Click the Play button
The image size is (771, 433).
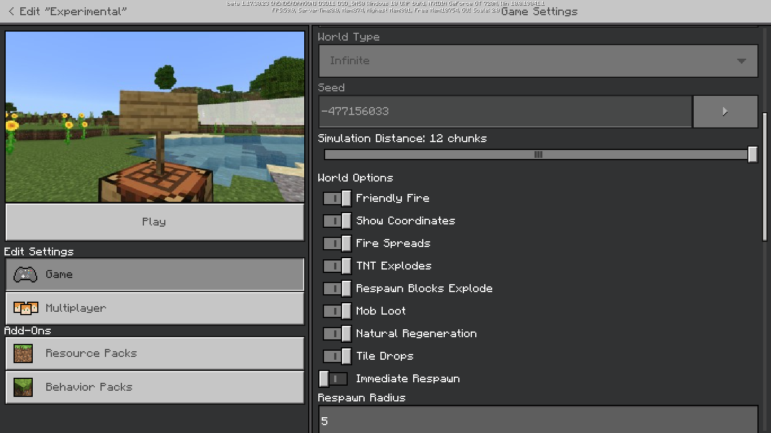pyautogui.click(x=155, y=222)
